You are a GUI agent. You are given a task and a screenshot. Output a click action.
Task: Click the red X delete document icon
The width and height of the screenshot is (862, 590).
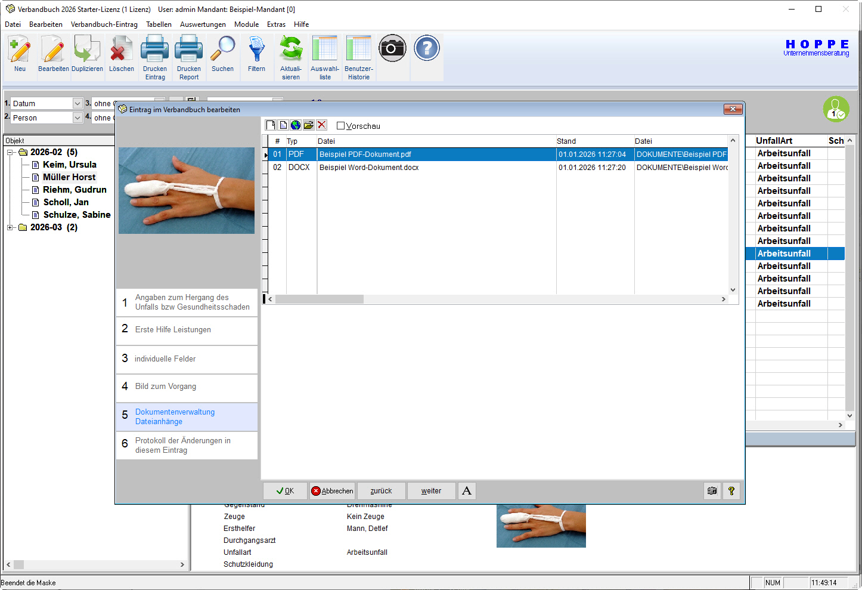tap(322, 125)
